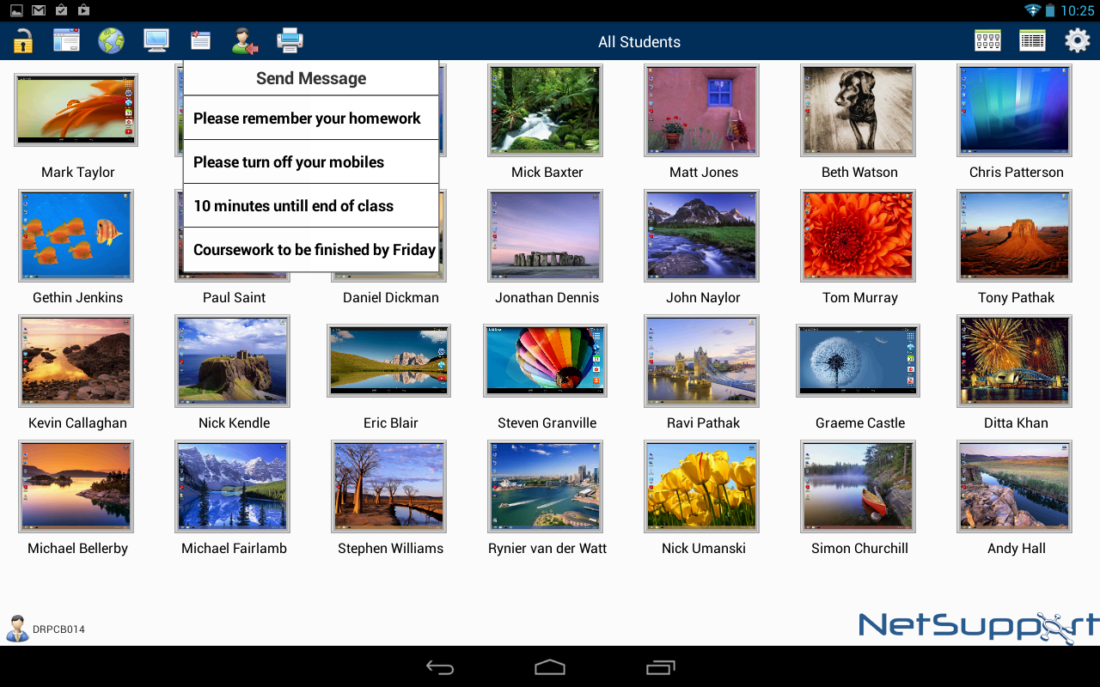Switch to thumbnail grid view
The image size is (1100, 687).
click(987, 40)
